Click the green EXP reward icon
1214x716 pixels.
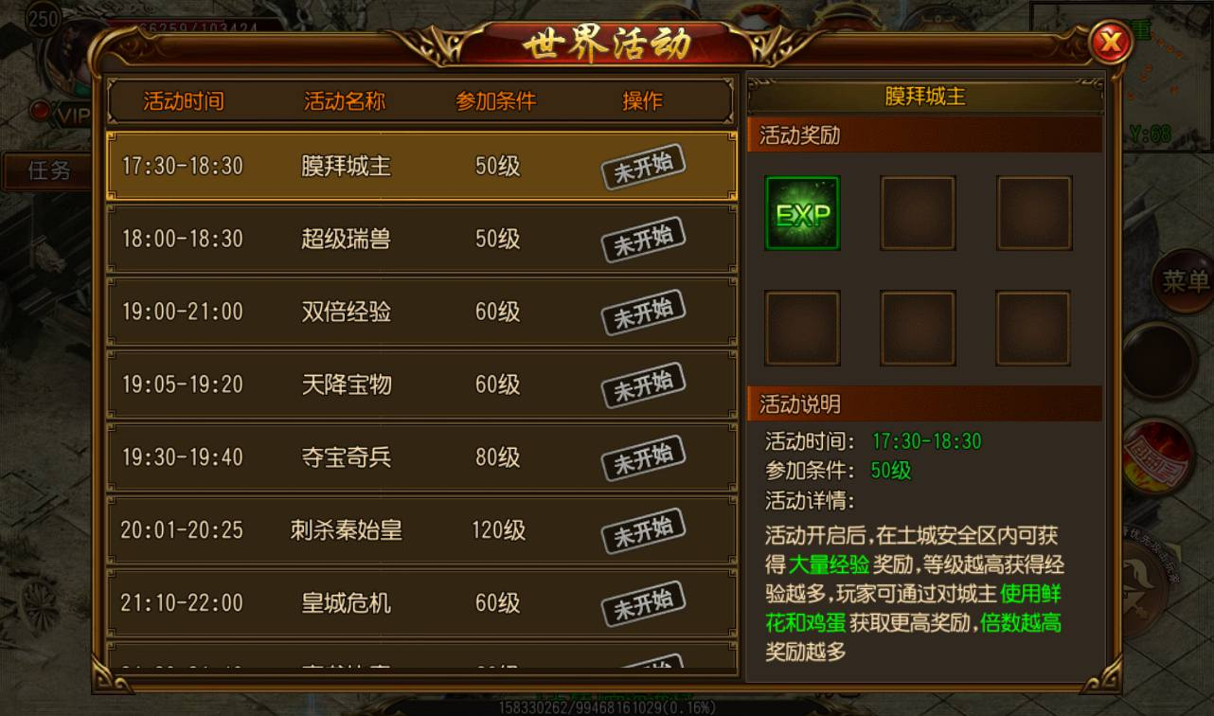point(802,213)
